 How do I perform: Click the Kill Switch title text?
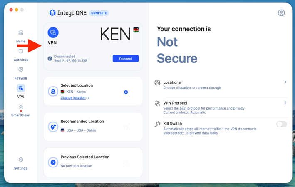[x=173, y=124]
